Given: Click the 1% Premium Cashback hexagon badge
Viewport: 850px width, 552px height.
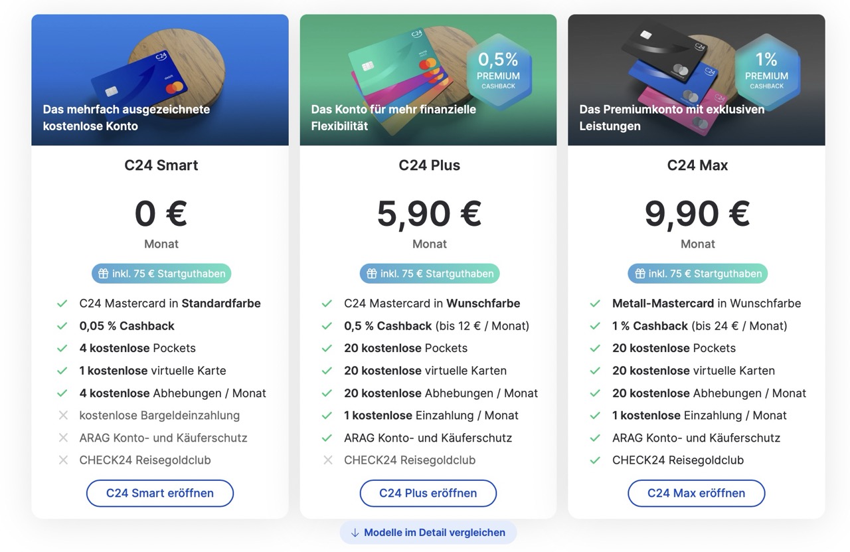Looking at the screenshot, I should (x=766, y=69).
